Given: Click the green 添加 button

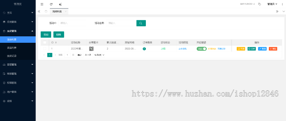Looking at the screenshot, I should click(x=46, y=35).
